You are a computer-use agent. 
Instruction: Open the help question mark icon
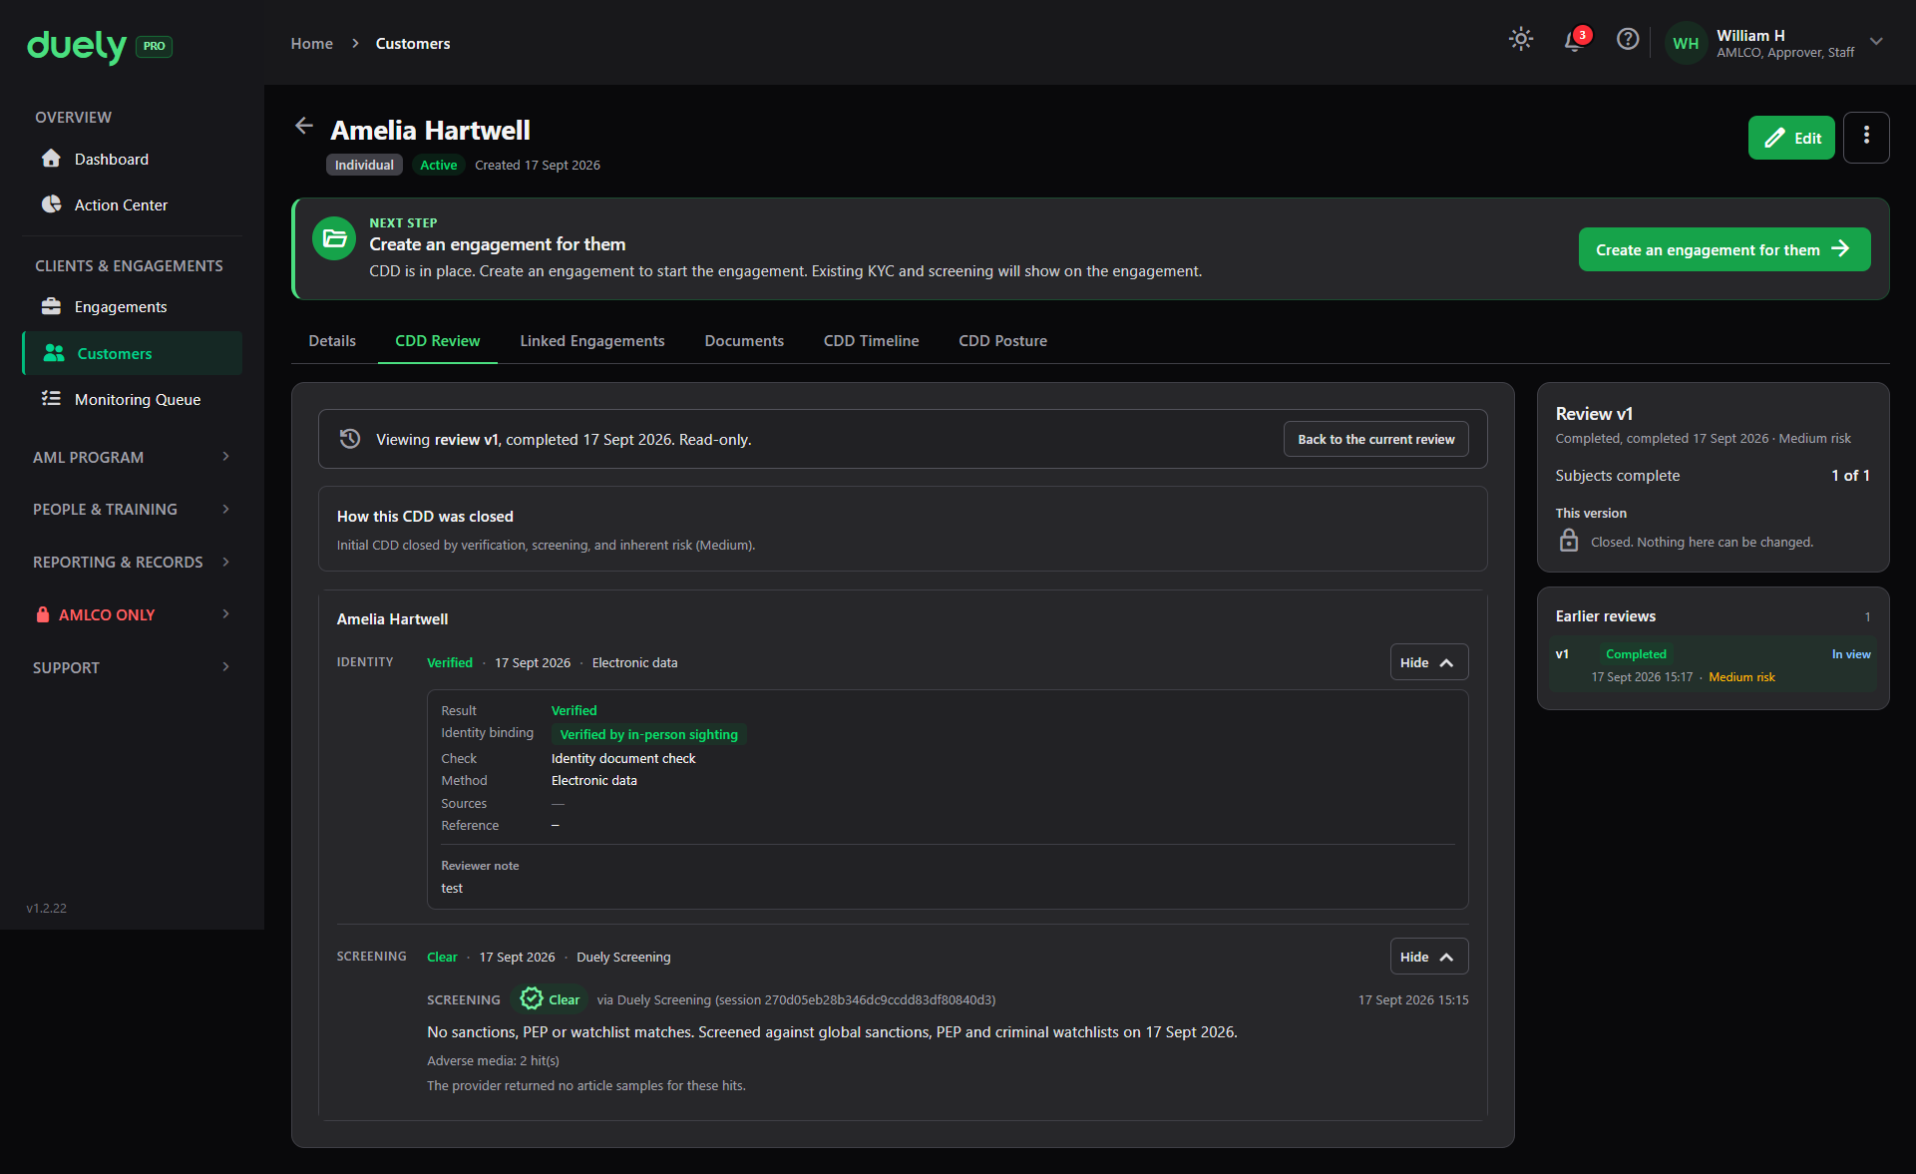(1628, 39)
